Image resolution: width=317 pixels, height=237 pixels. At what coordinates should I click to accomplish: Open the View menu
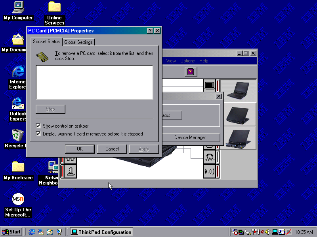tap(171, 61)
